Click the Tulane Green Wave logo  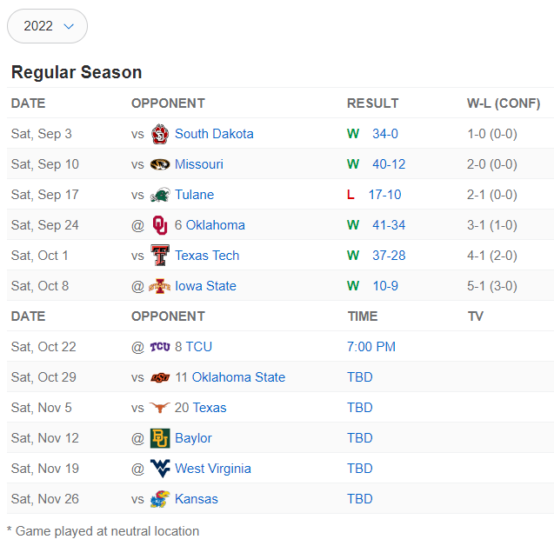pyautogui.click(x=160, y=195)
